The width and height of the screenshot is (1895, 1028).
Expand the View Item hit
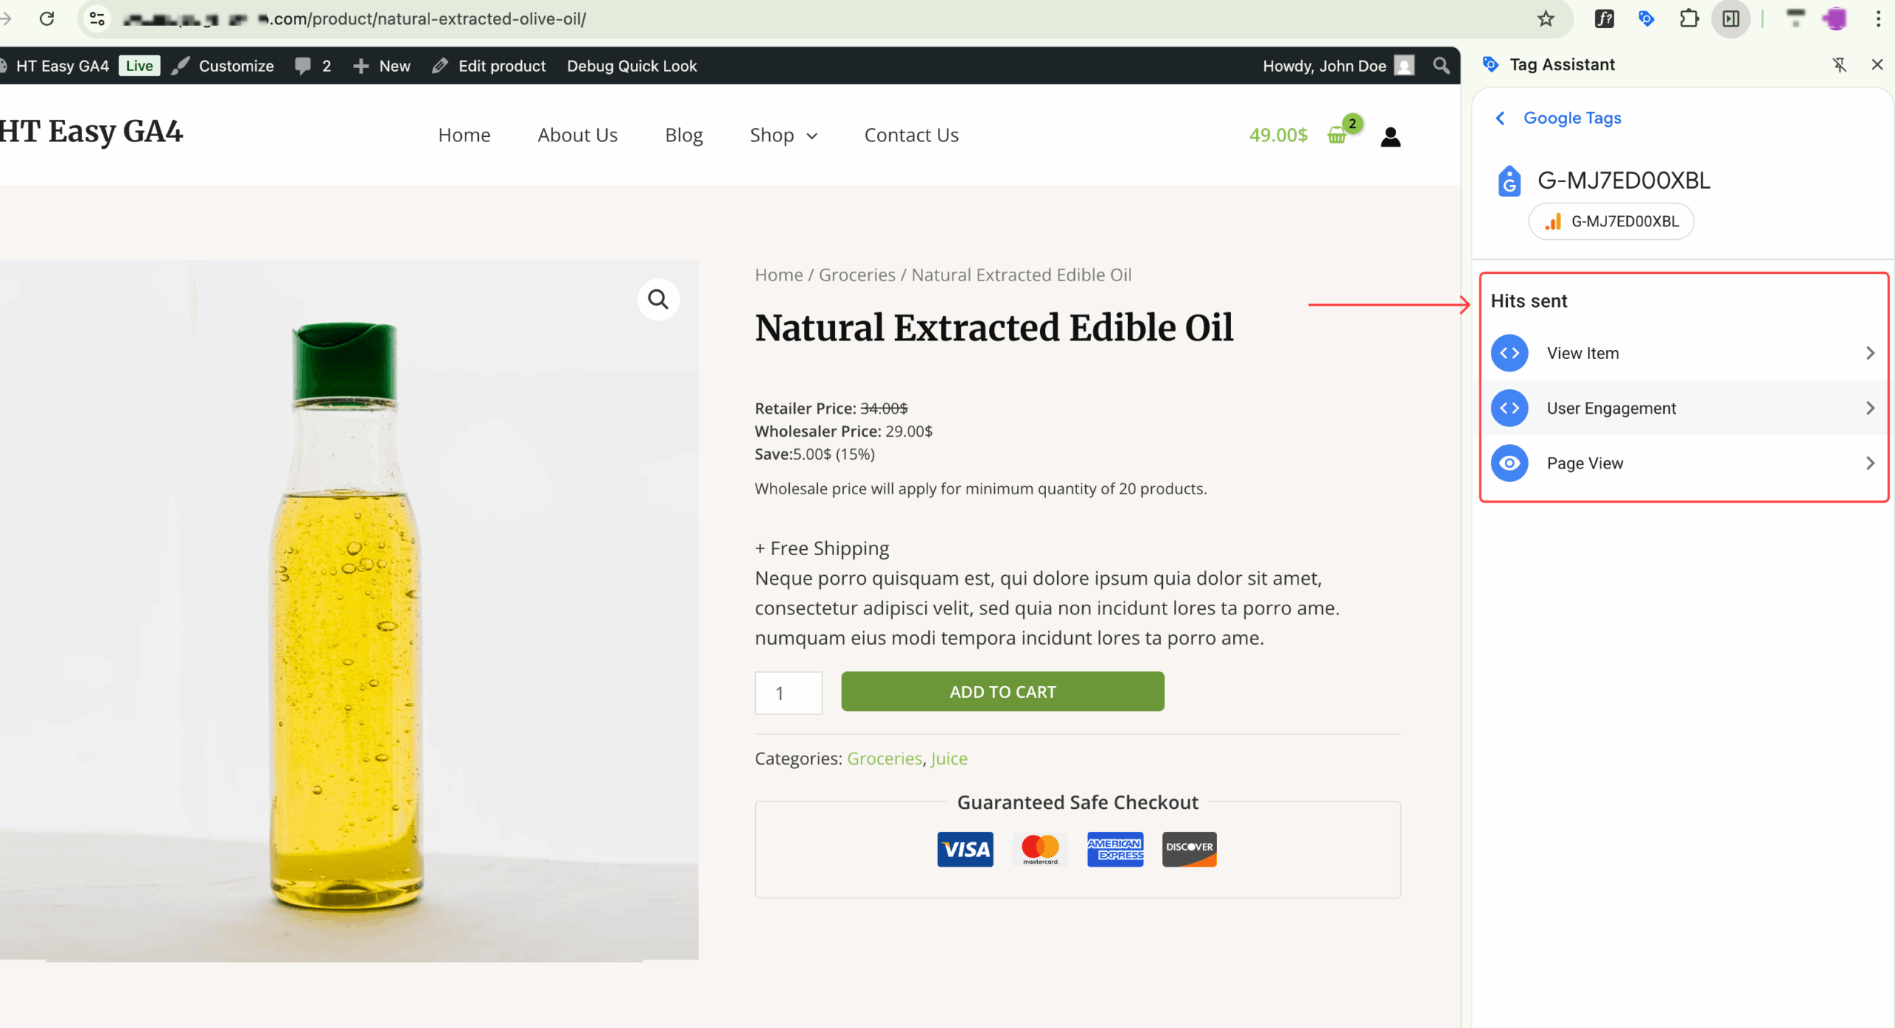click(x=1682, y=354)
